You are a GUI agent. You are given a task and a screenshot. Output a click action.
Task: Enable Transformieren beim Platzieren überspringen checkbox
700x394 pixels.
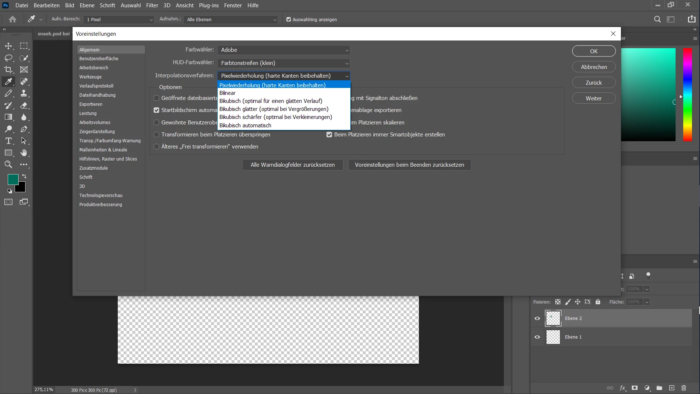[x=156, y=135]
